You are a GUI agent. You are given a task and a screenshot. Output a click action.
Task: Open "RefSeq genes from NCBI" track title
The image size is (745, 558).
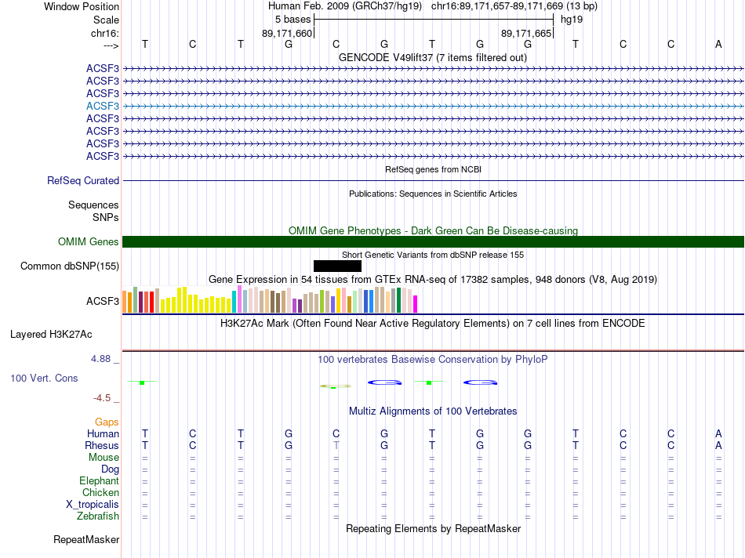point(434,169)
